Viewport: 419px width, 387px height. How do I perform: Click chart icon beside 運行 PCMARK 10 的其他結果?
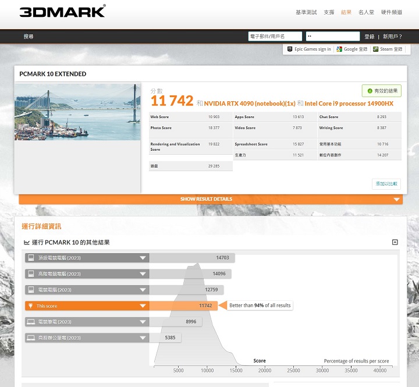coord(27,243)
